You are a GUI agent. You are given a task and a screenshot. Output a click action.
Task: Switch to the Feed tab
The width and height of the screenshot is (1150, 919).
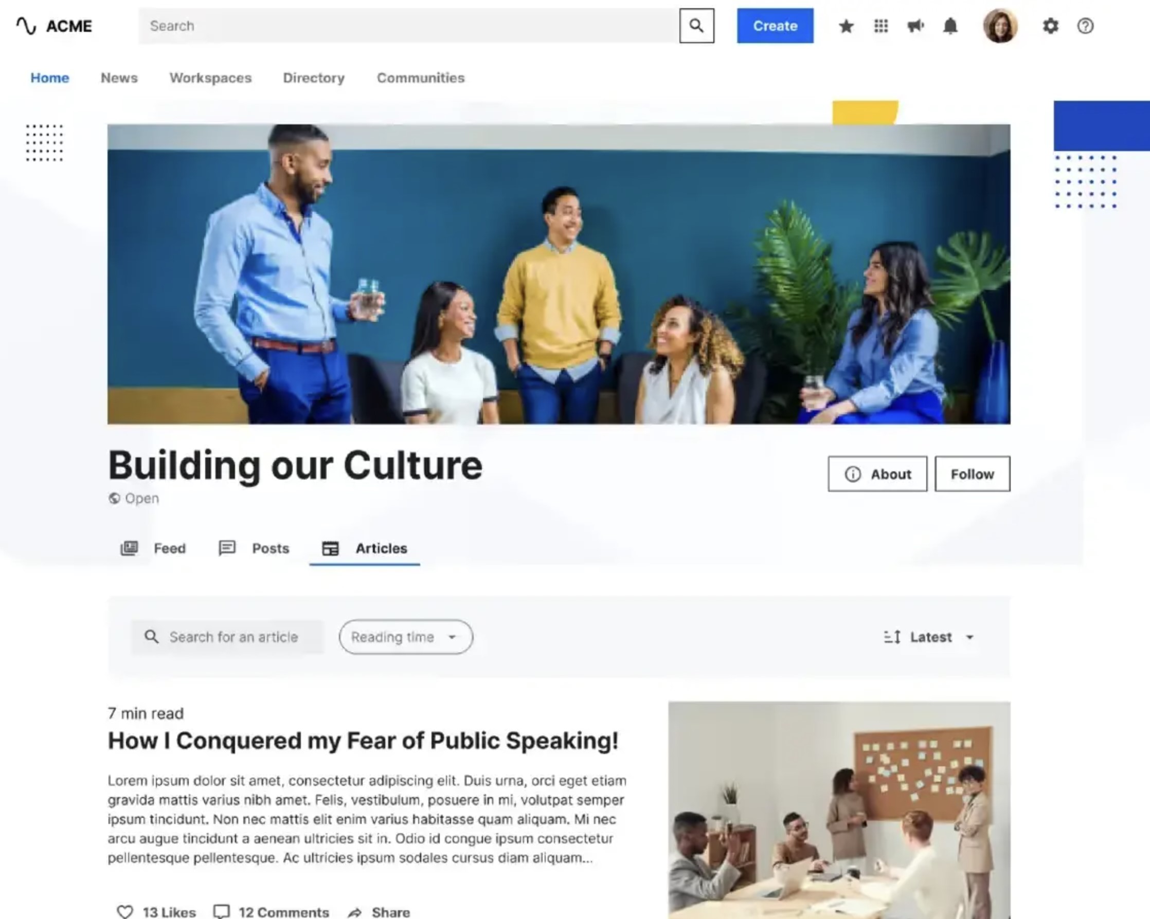tap(153, 548)
